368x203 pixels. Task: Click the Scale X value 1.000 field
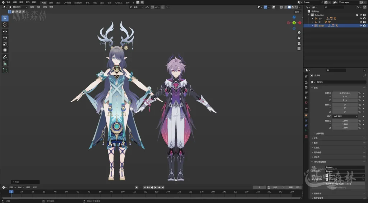(x=345, y=121)
